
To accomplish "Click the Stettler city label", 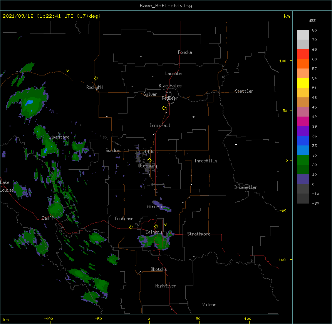I will tap(244, 91).
